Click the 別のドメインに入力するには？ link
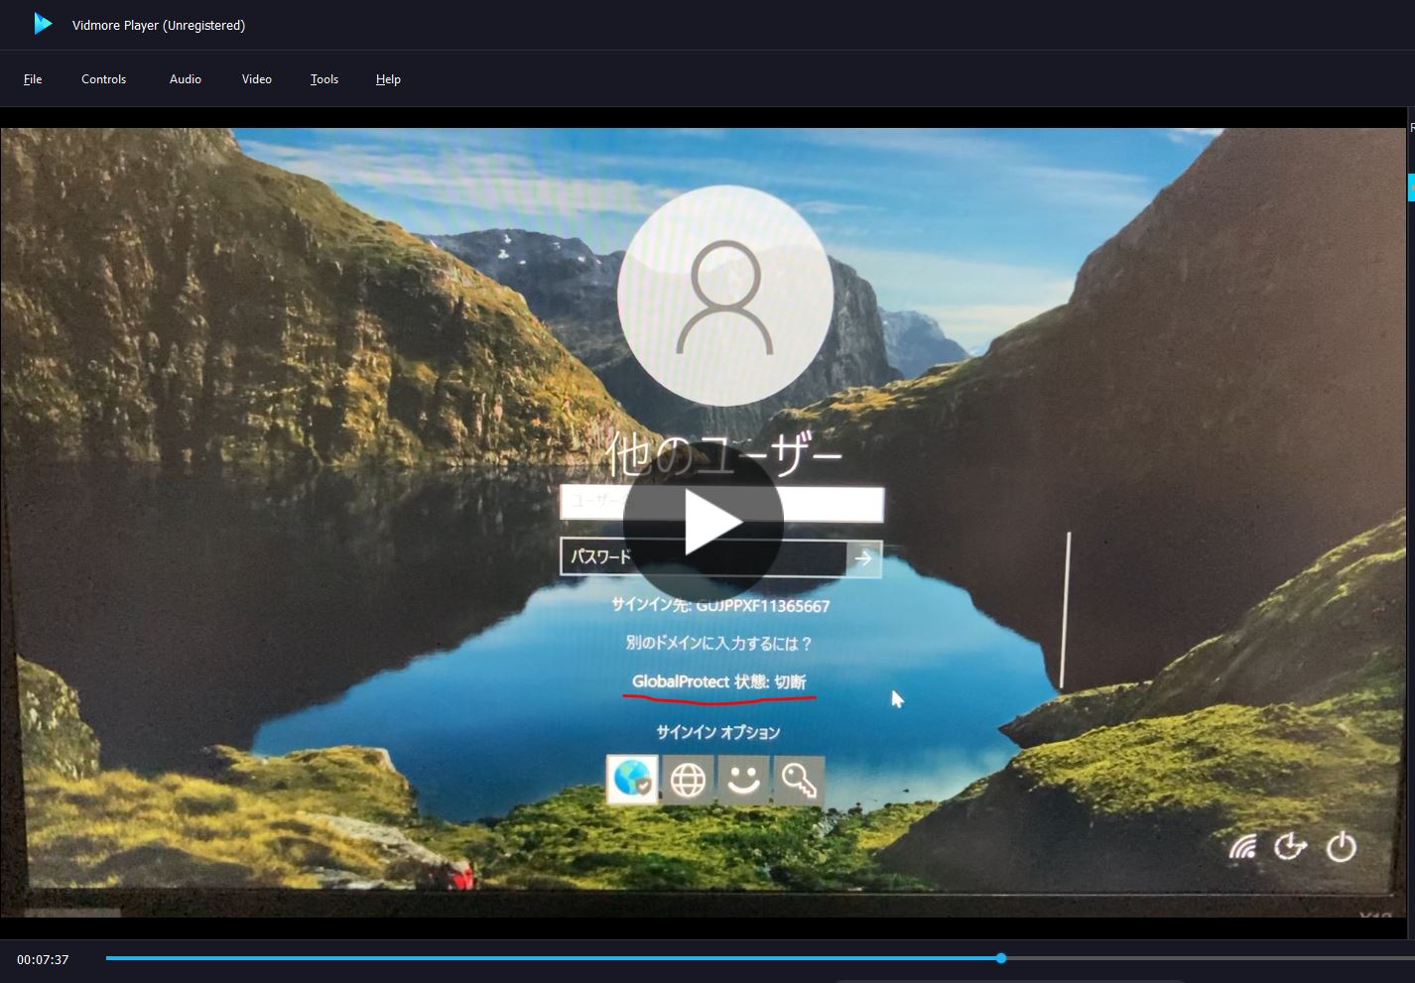 pyautogui.click(x=718, y=643)
